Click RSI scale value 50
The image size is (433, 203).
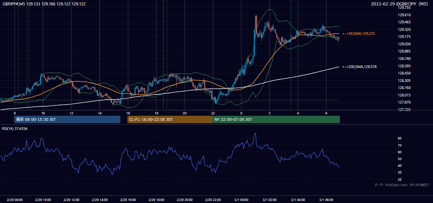click(400, 159)
